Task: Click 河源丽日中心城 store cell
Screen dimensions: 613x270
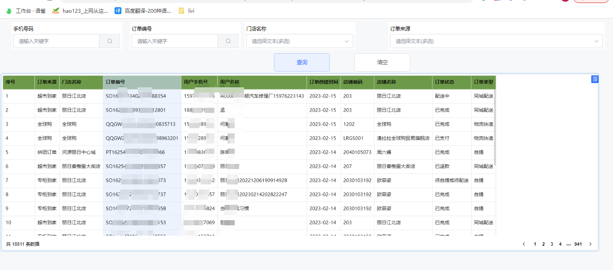Action: 79,152
